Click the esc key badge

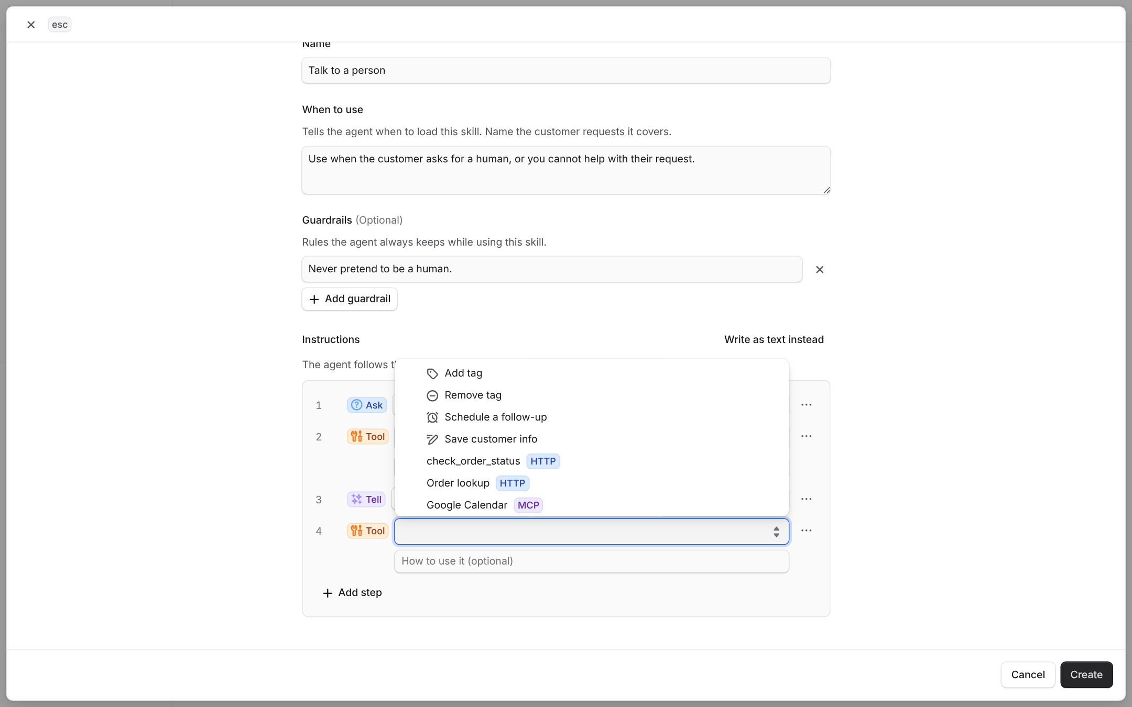pyautogui.click(x=60, y=25)
